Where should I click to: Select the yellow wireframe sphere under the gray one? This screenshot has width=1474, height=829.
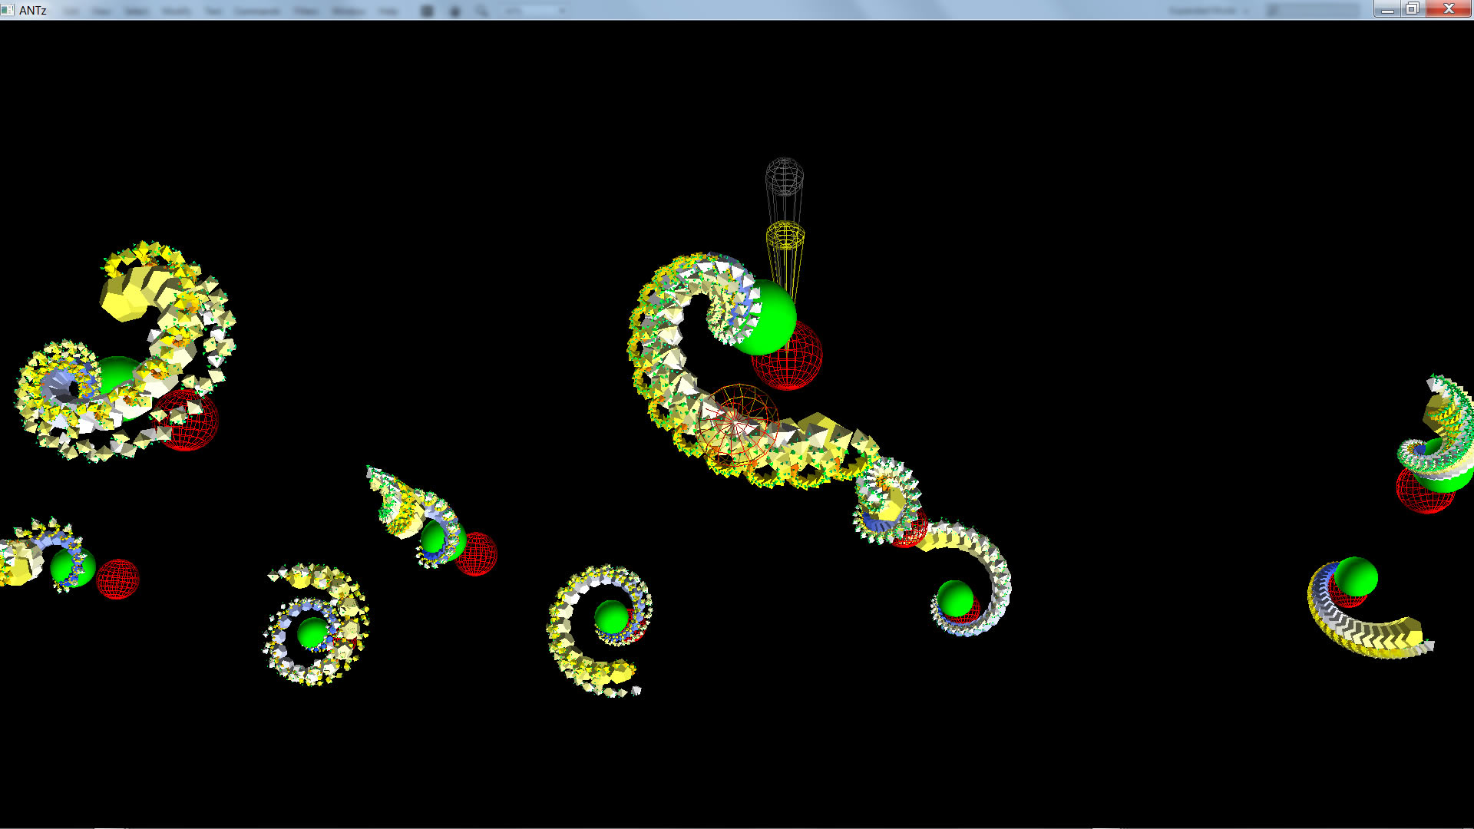(785, 236)
